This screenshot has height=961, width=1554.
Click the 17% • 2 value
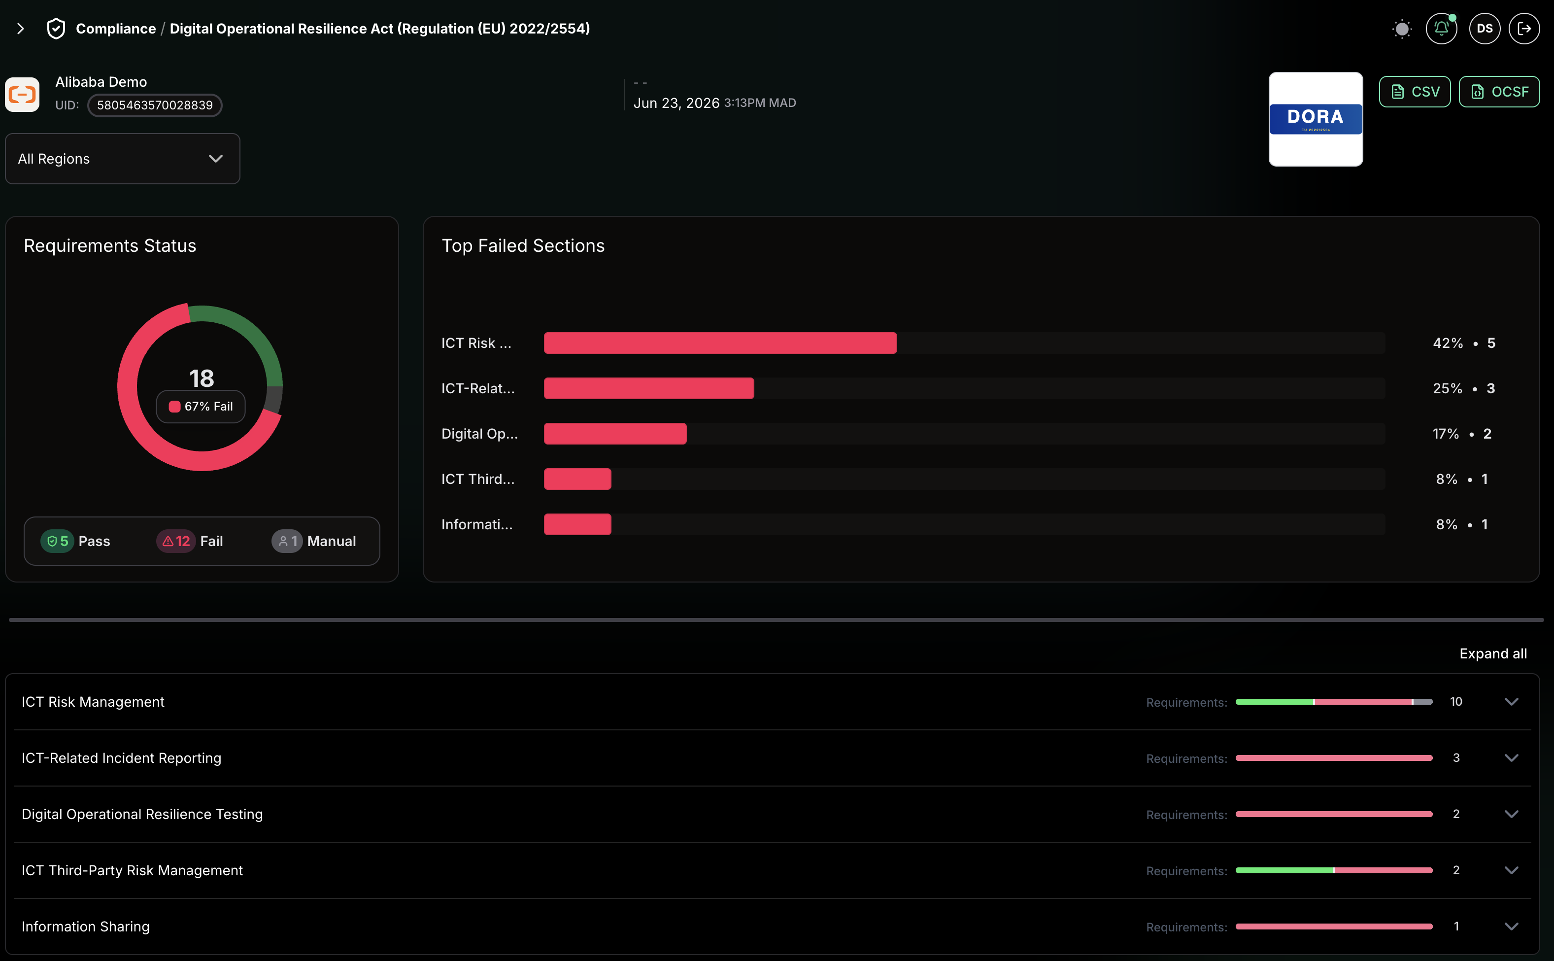tap(1462, 434)
